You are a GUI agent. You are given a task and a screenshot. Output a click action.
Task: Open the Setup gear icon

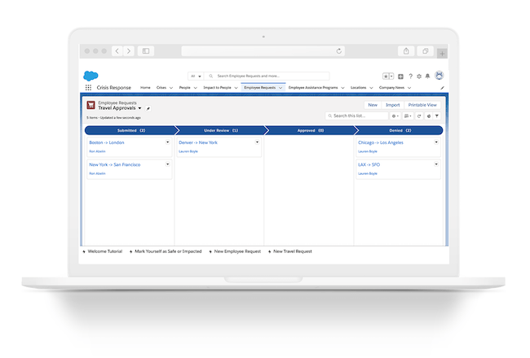click(418, 76)
